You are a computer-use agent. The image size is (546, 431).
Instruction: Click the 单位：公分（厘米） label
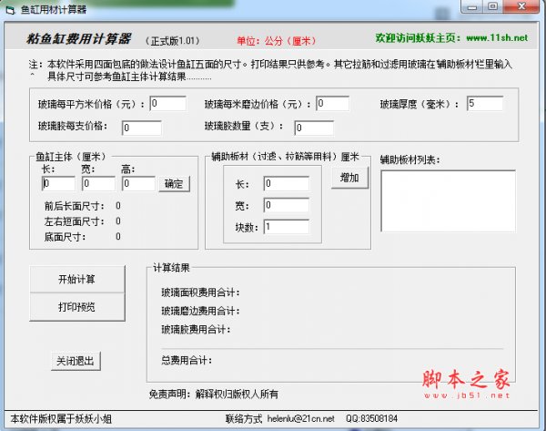click(277, 41)
